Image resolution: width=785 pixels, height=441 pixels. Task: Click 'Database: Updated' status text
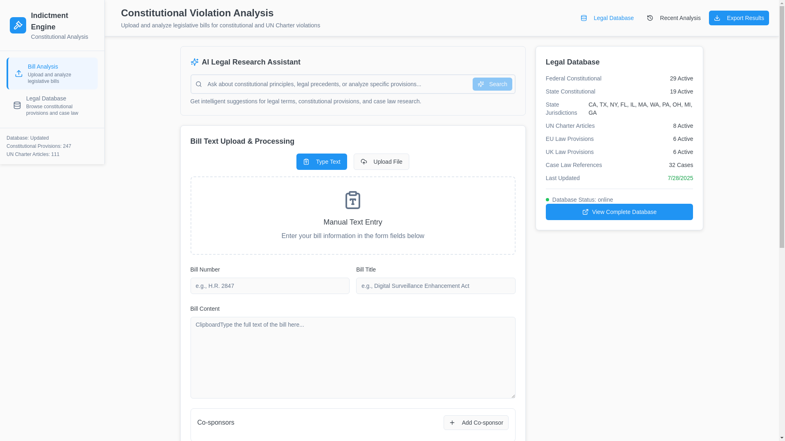28,138
